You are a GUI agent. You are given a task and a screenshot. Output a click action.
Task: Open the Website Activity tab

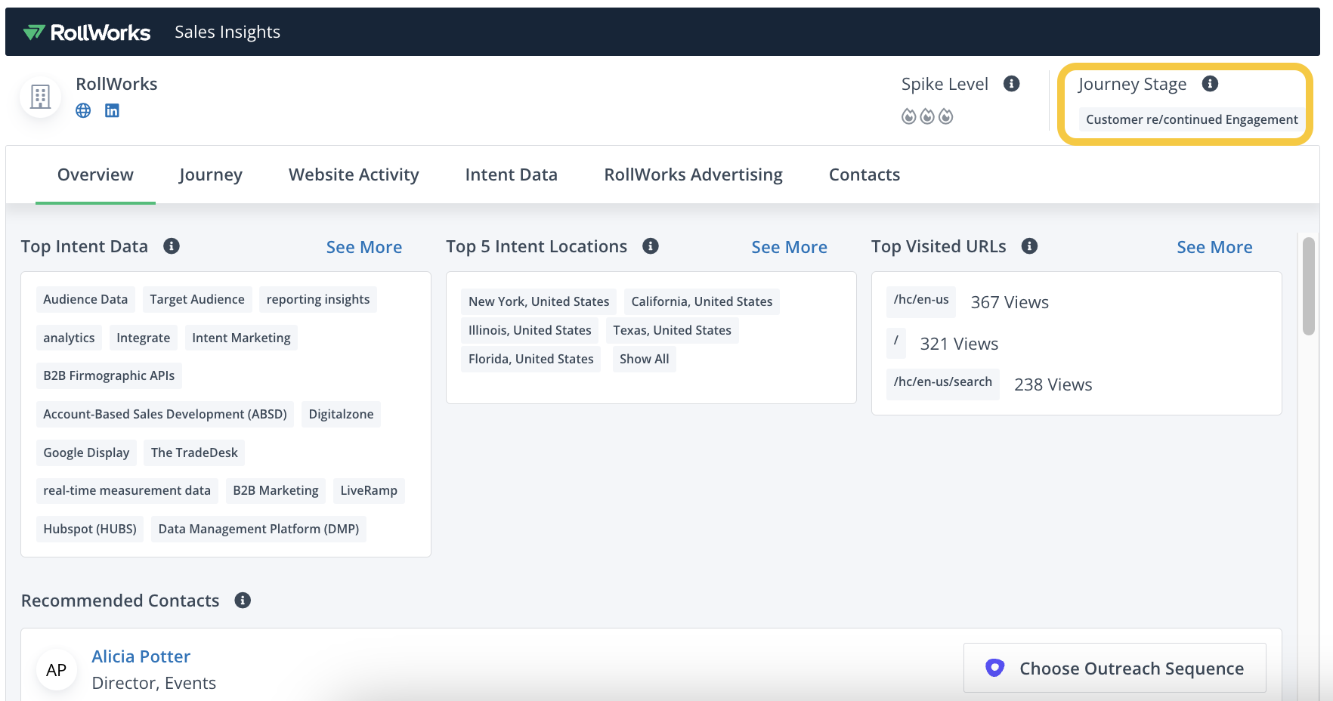tap(354, 175)
